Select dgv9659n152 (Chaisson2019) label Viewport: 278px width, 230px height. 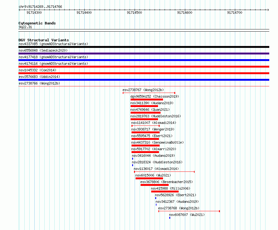pos(155,96)
